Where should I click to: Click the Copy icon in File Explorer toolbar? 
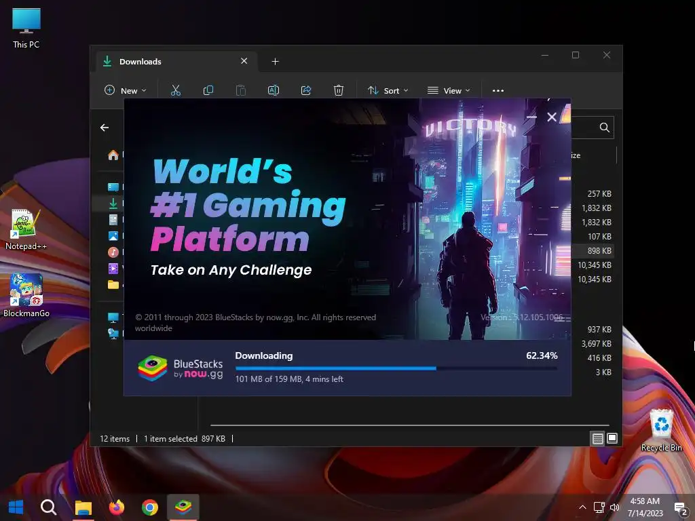tap(208, 90)
